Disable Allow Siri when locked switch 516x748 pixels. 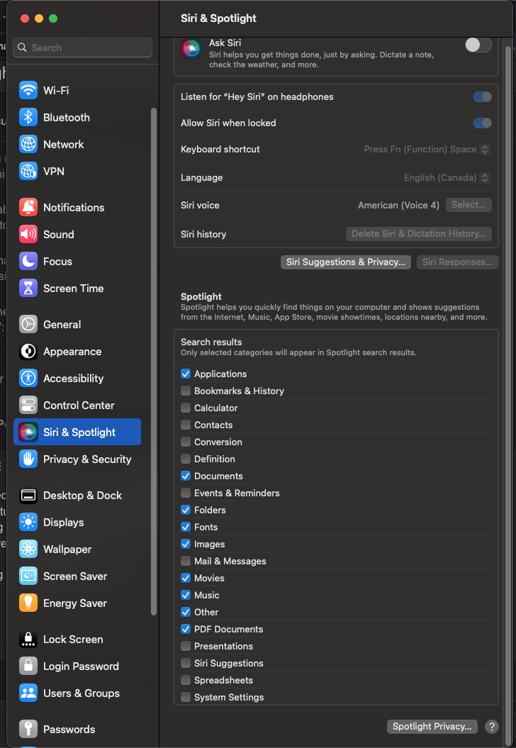click(482, 123)
